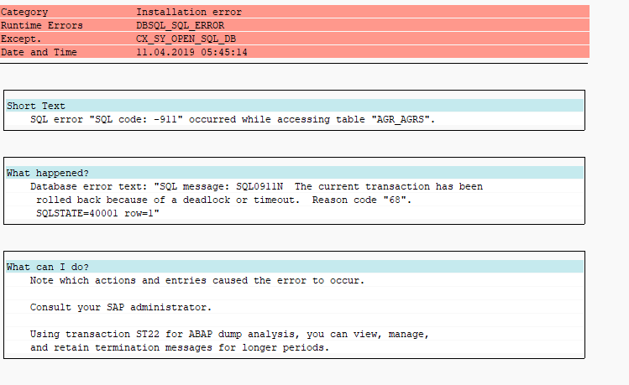Click the Database error text SQL0911N line

point(256,187)
